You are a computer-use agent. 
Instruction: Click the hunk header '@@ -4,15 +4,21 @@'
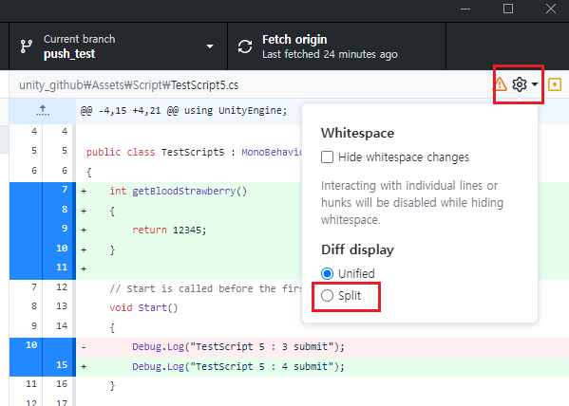[x=183, y=111]
